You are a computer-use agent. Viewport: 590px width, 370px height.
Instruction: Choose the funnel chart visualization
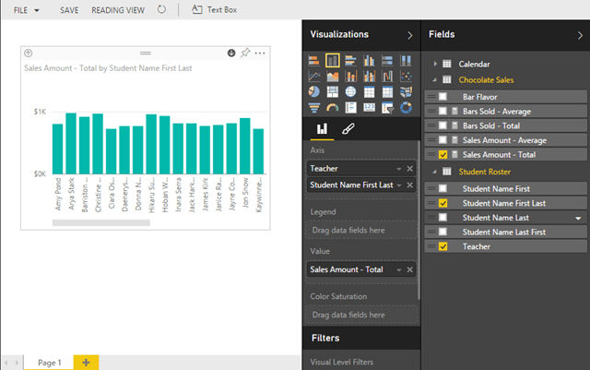314,107
